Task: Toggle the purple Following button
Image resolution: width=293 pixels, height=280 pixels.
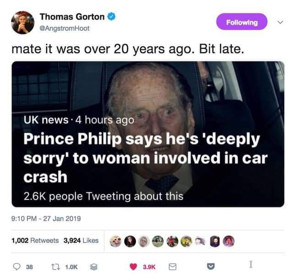Action: tap(242, 22)
